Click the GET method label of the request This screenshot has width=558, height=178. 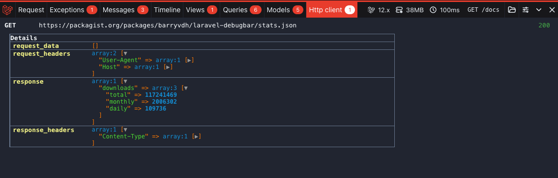tap(10, 25)
